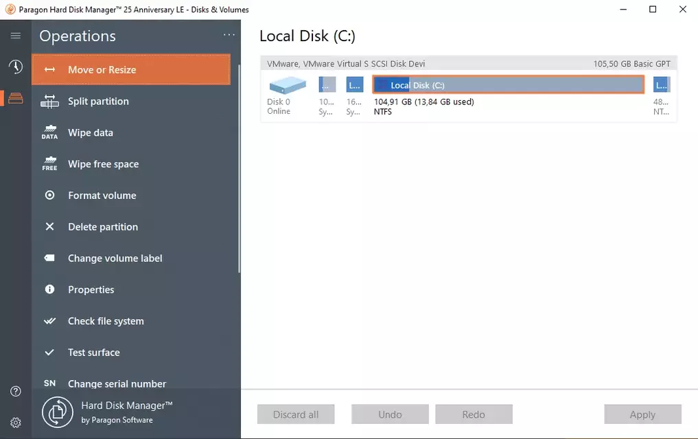The image size is (698, 439).
Task: Click the by Paragon Software text
Action: [117, 420]
